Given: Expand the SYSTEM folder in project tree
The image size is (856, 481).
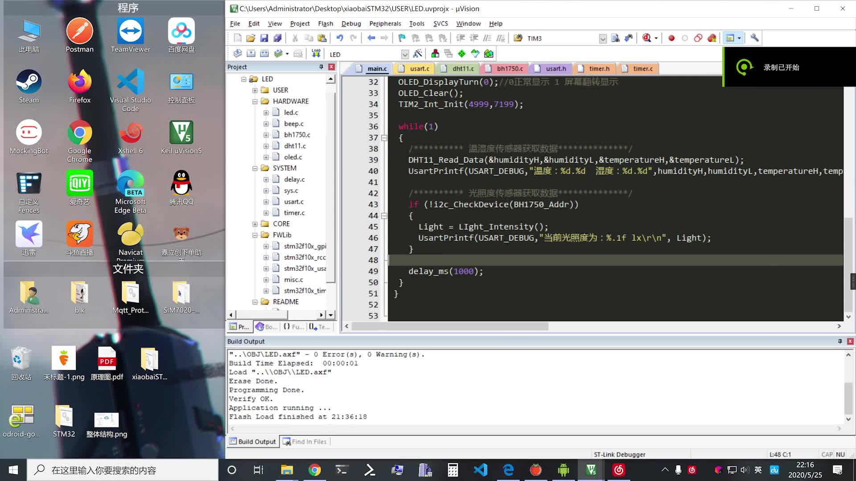Looking at the screenshot, I should click(x=255, y=168).
